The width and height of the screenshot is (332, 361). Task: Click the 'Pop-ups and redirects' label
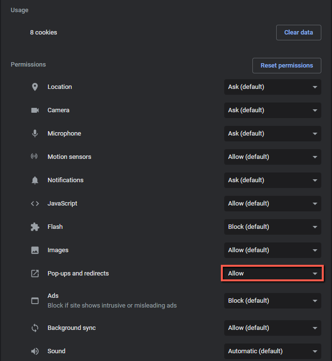click(78, 273)
